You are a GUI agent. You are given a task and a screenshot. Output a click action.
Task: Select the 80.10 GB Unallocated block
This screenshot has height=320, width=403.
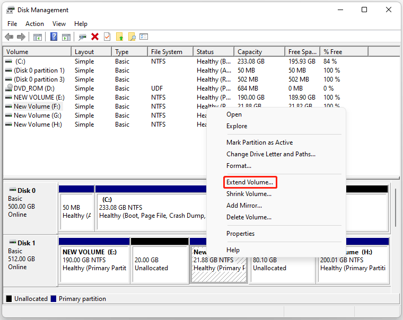[x=283, y=270]
